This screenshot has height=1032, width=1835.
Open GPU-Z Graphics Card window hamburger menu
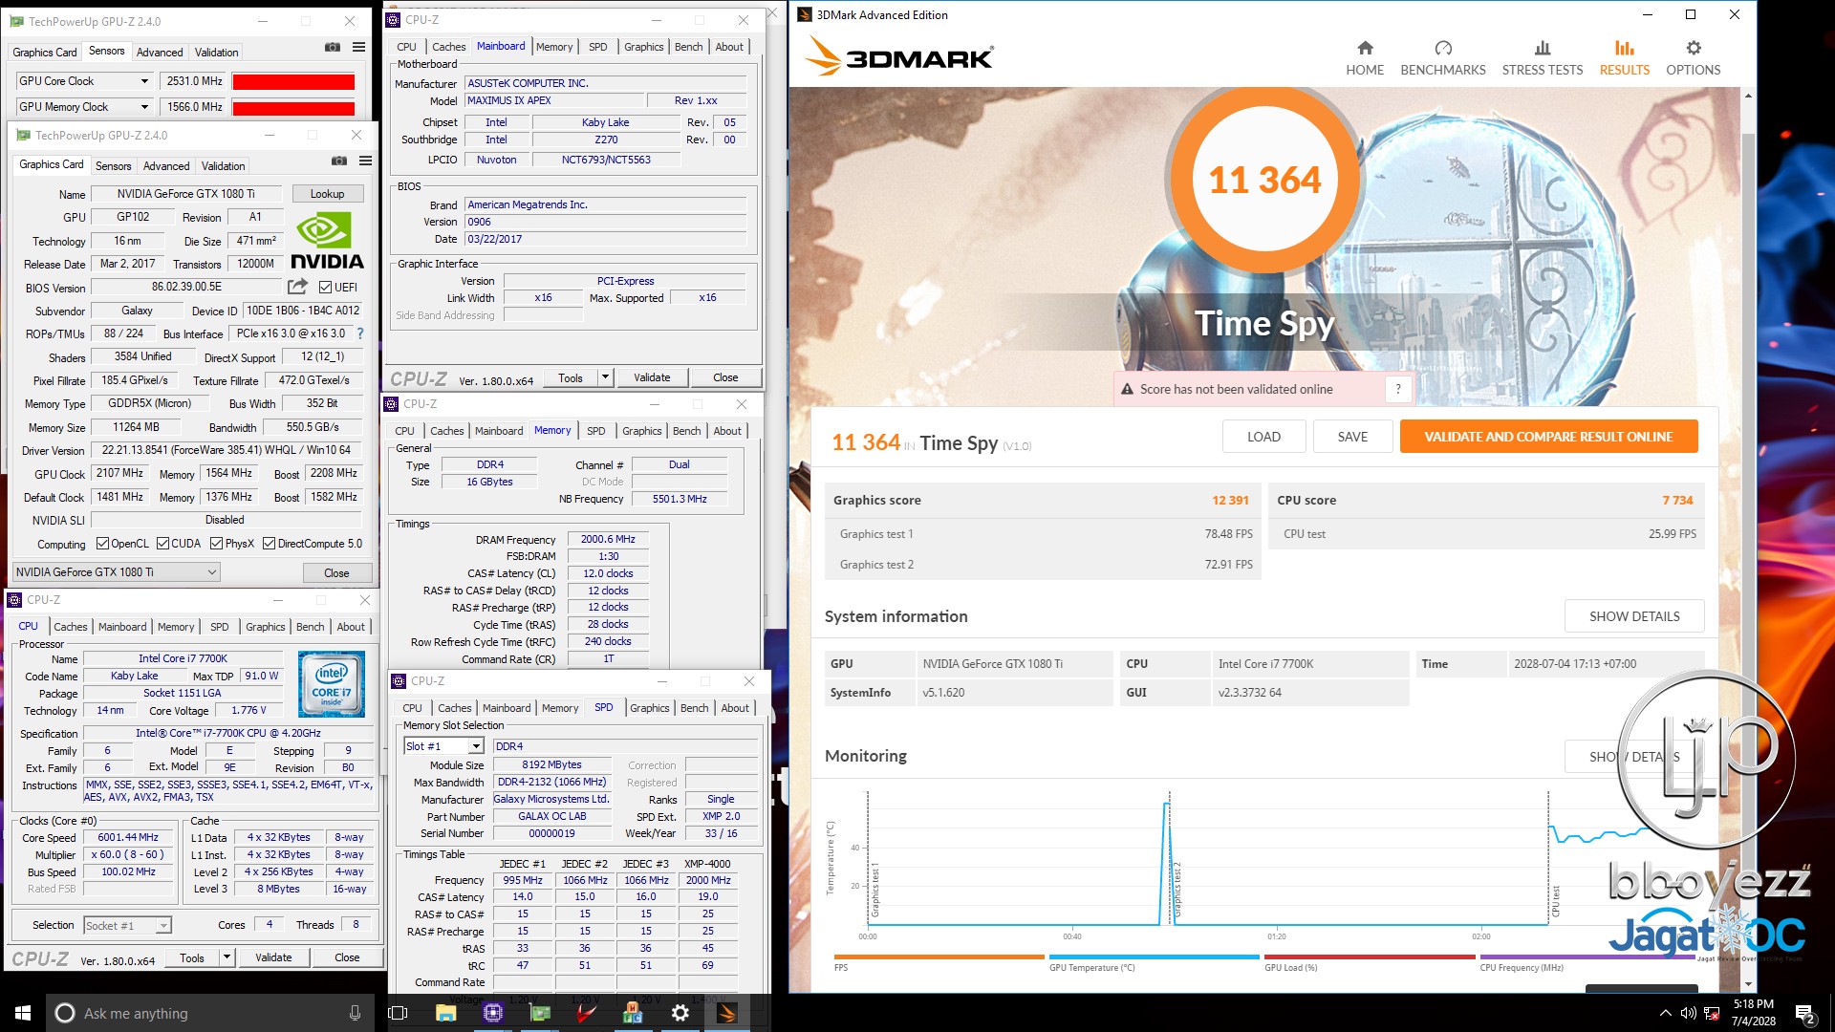365,161
